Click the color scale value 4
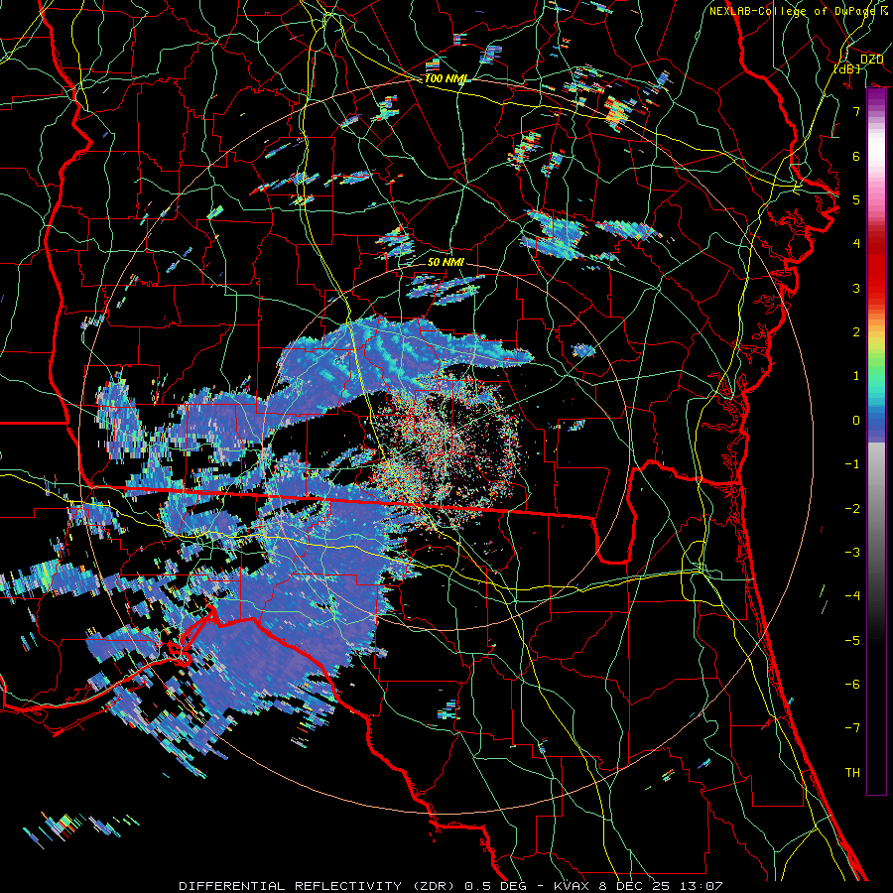Viewport: 893px width, 893px height. pos(856,244)
